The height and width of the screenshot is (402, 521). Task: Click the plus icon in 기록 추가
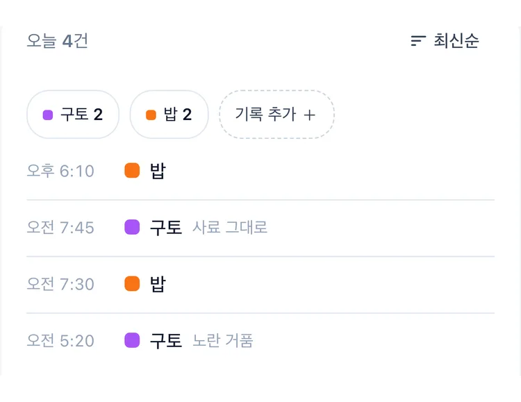[x=309, y=115]
